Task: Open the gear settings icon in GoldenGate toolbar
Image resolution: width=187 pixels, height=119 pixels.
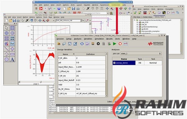Action: 98,44
